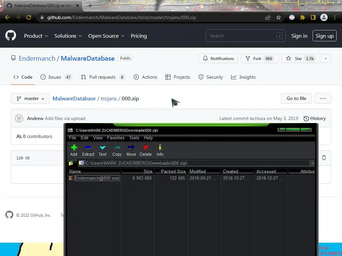This screenshot has height=256, width=342.
Task: Sort by the Packed Size column header
Action: 171,171
